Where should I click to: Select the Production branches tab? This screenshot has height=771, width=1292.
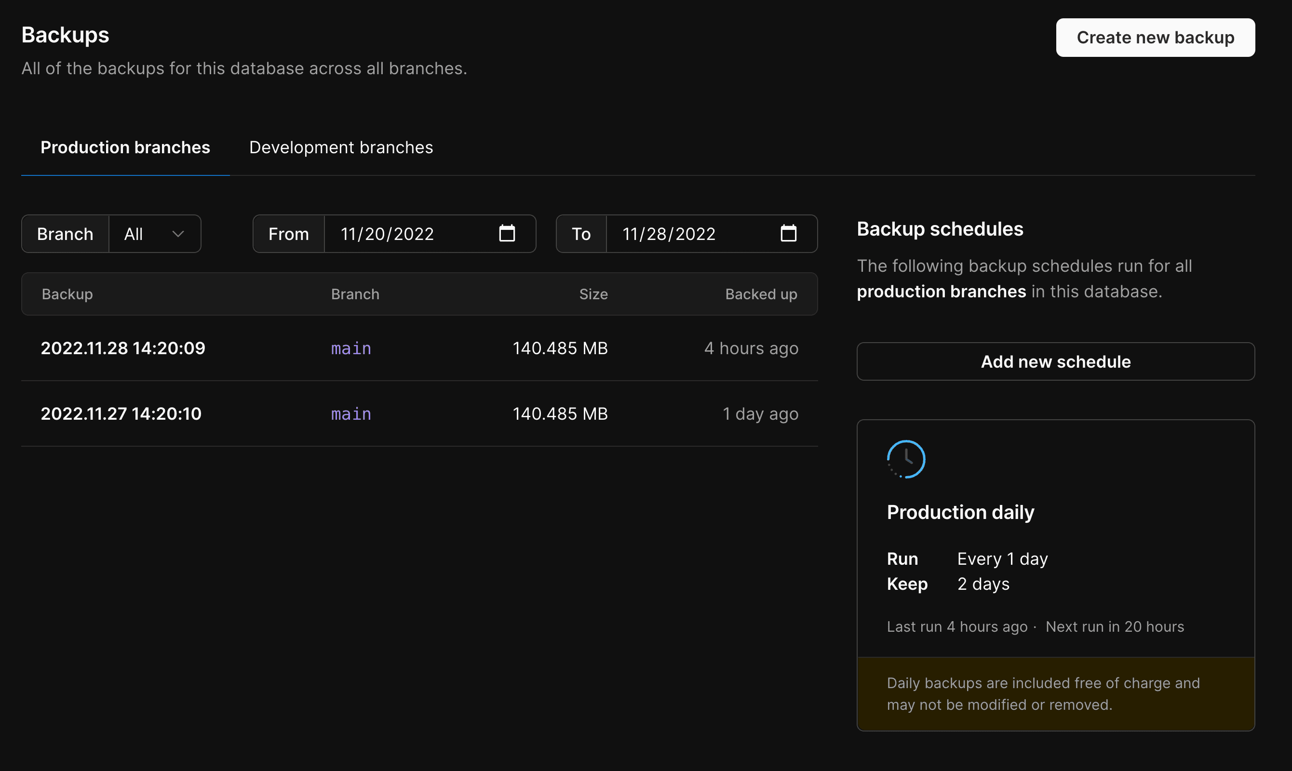click(125, 146)
